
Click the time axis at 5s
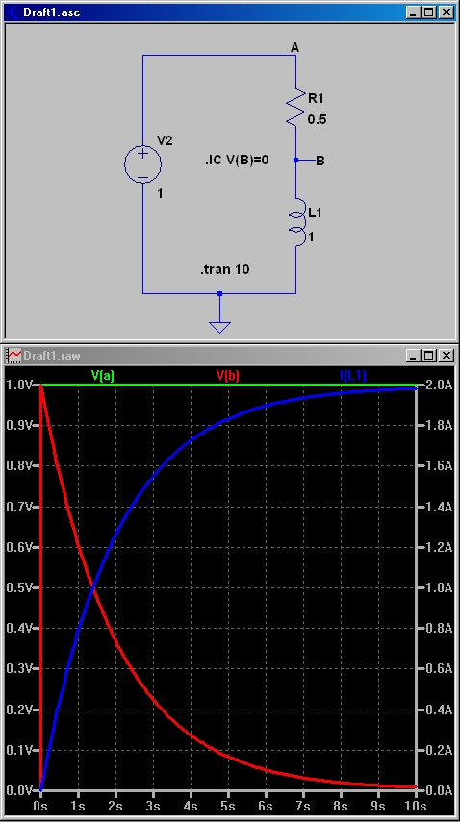tap(228, 805)
